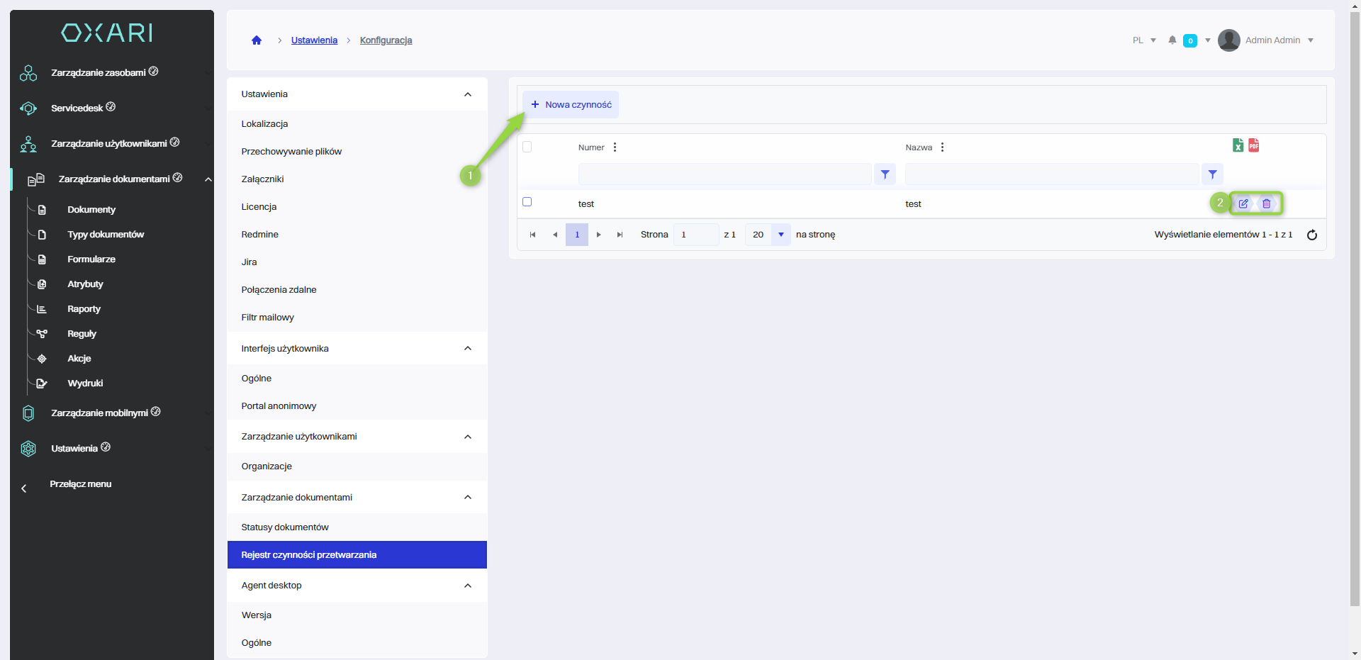Click the Nowa czynność button
The width and height of the screenshot is (1361, 660).
[571, 104]
